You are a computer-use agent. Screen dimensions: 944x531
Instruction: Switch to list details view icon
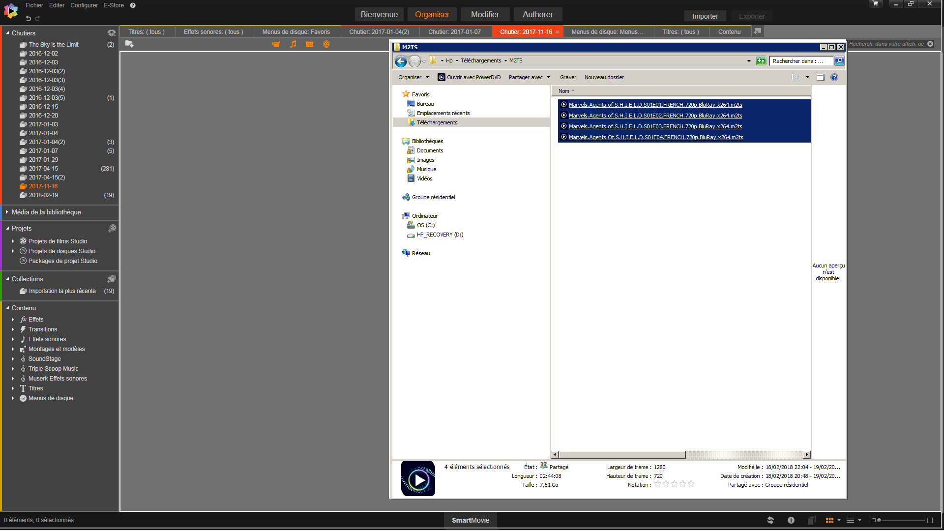tap(850, 520)
